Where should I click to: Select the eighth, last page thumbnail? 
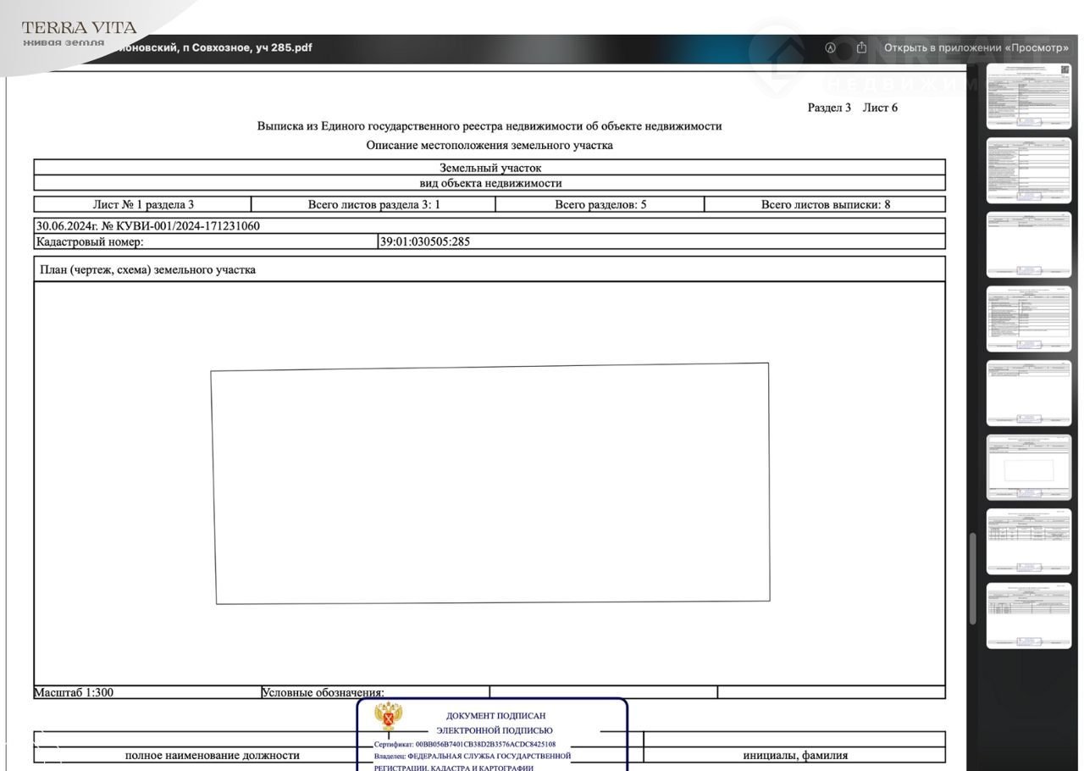pyautogui.click(x=1028, y=616)
